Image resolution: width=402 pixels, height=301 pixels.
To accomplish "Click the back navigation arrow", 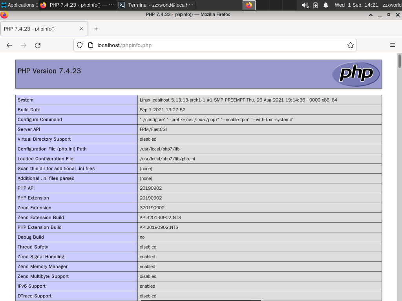I will pyautogui.click(x=9, y=45).
